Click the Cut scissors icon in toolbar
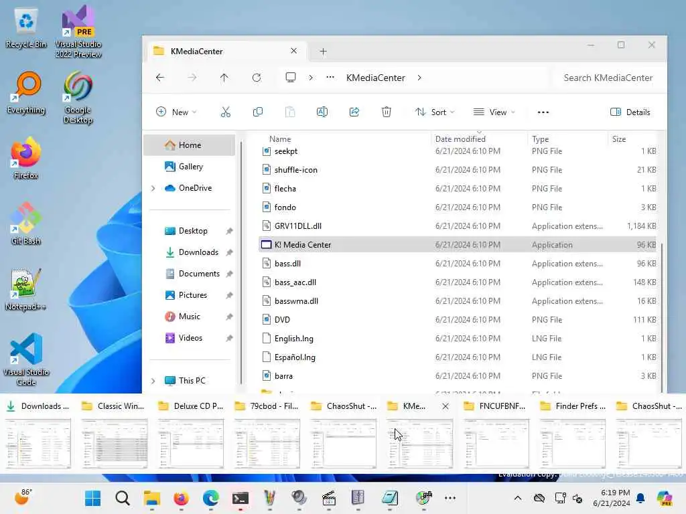 [x=225, y=112]
